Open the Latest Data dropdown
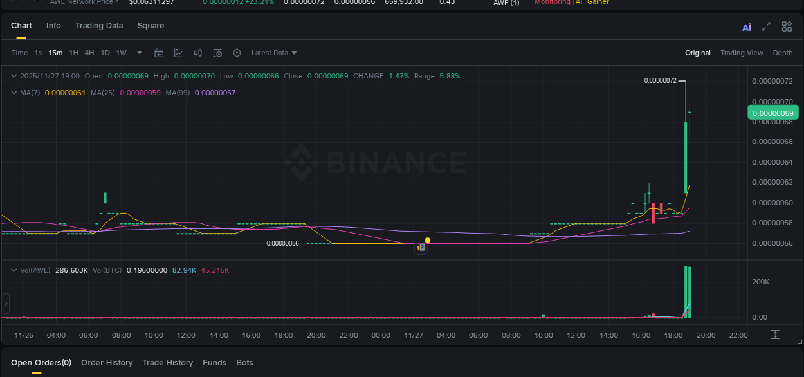Image resolution: width=804 pixels, height=377 pixels. [273, 53]
